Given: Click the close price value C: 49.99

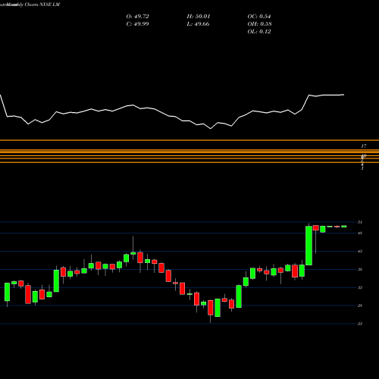Looking at the screenshot, I should (x=137, y=24).
